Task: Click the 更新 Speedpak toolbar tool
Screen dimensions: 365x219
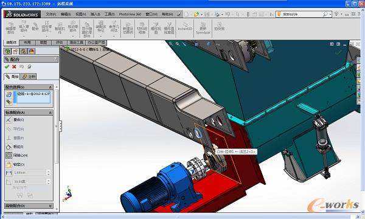Action: (x=203, y=28)
